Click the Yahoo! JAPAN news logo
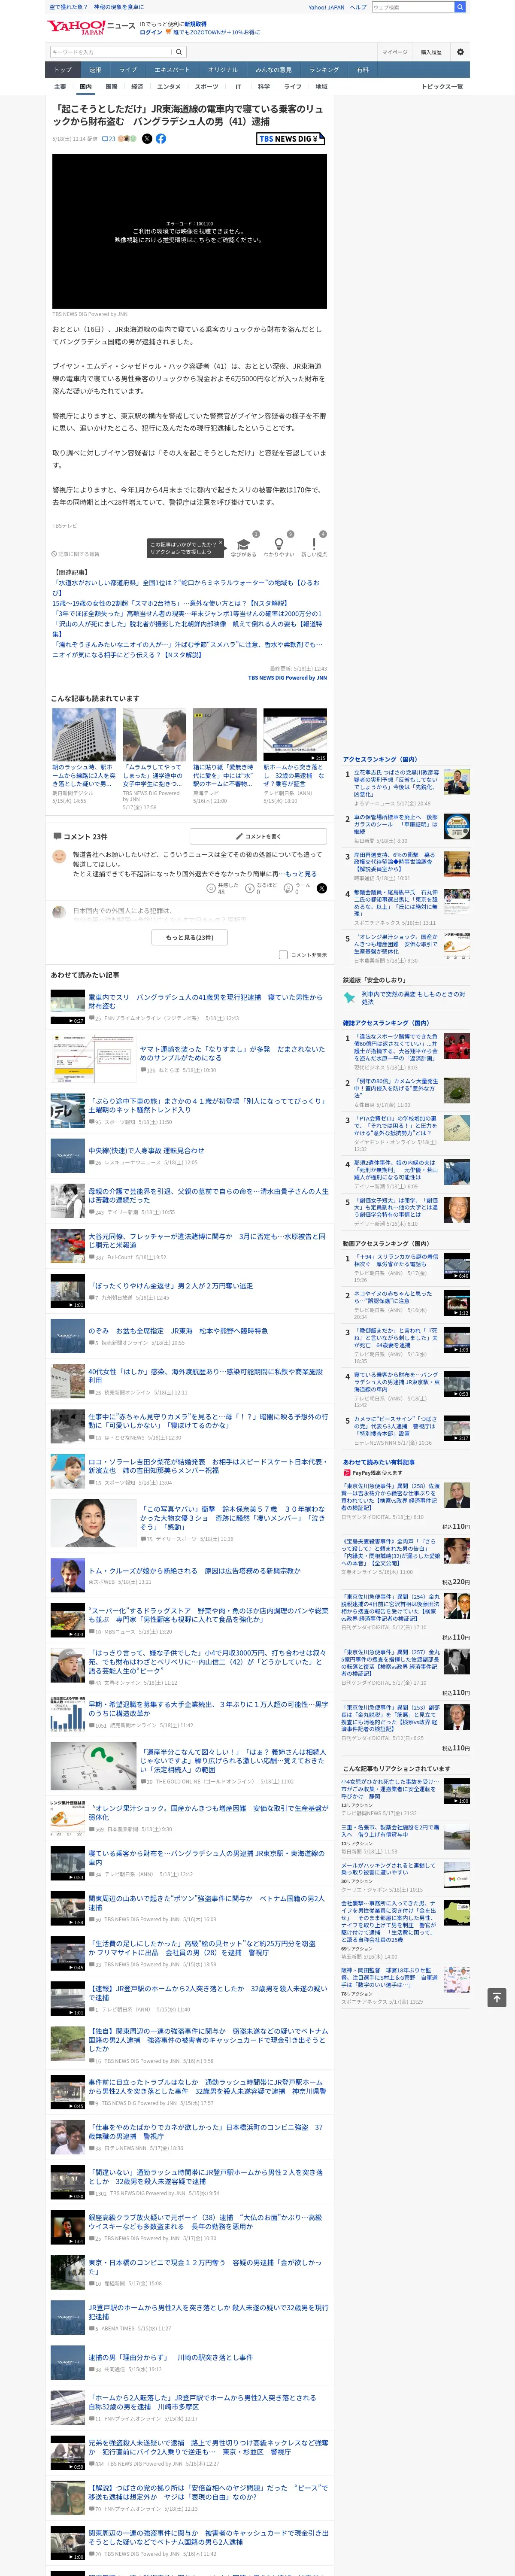This screenshot has width=515, height=2576. click(91, 27)
